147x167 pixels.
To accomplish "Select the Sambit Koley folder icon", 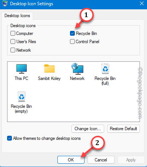I will 49,68.
